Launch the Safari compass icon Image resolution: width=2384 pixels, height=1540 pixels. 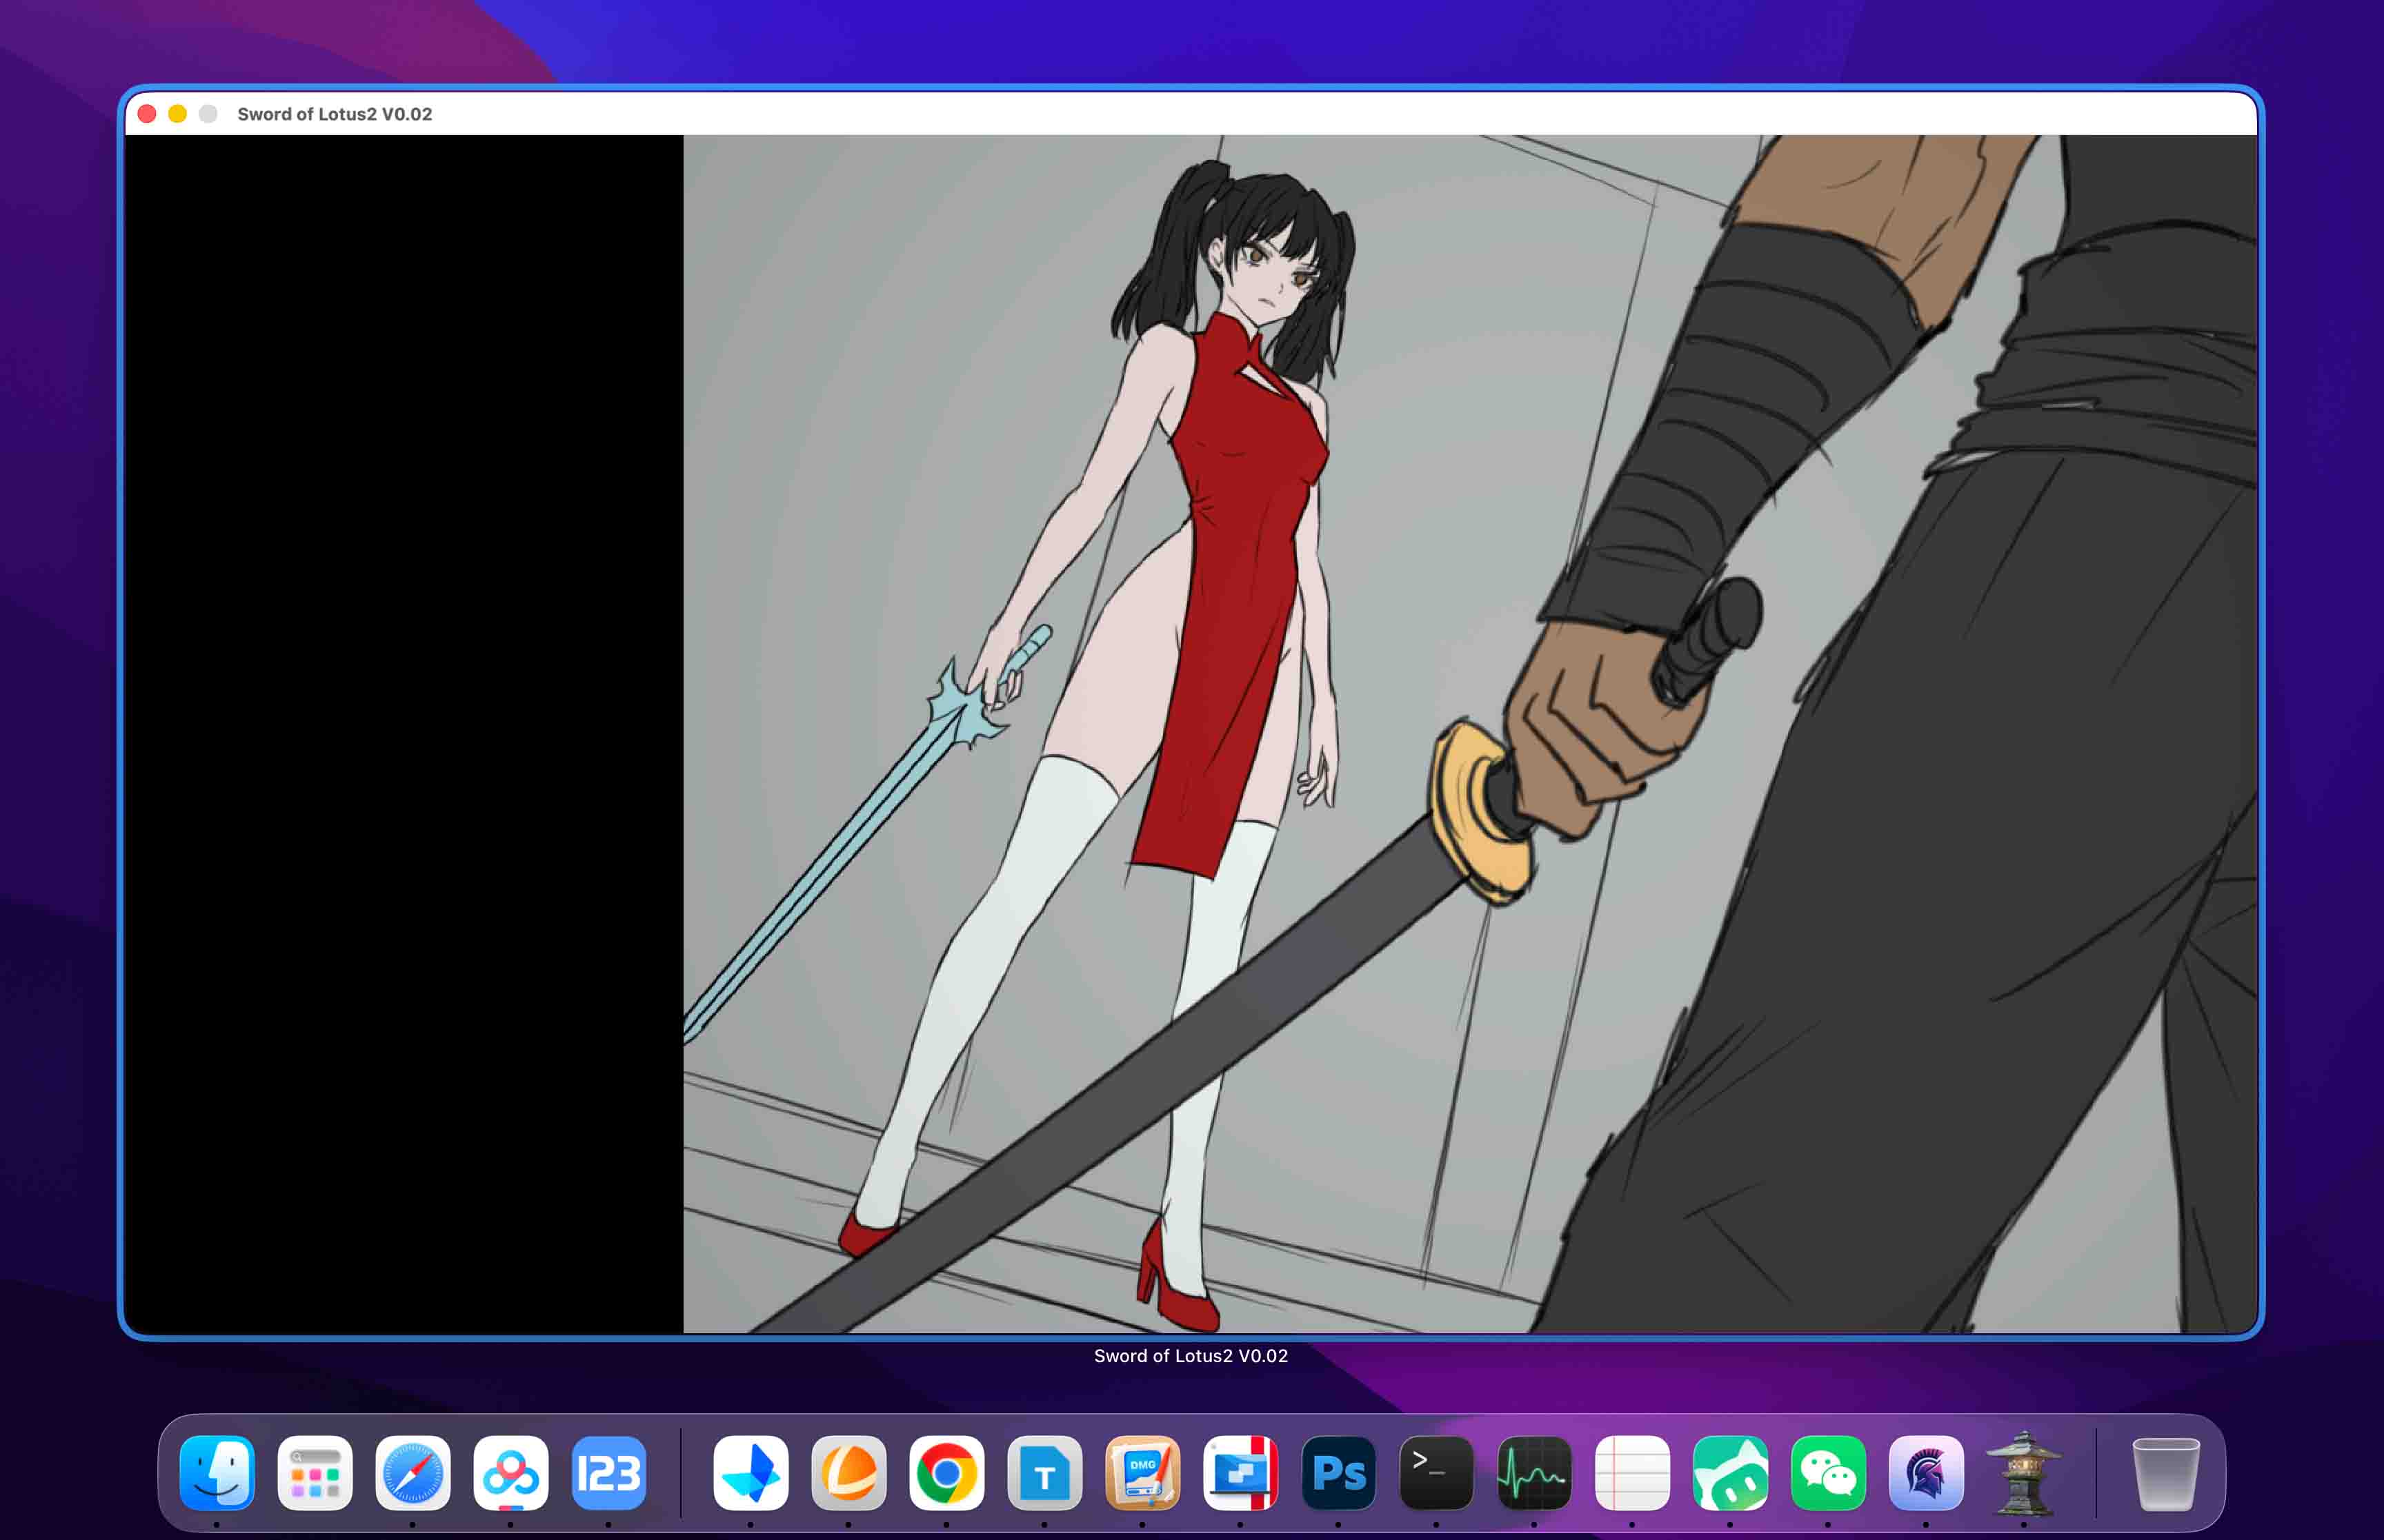point(413,1472)
